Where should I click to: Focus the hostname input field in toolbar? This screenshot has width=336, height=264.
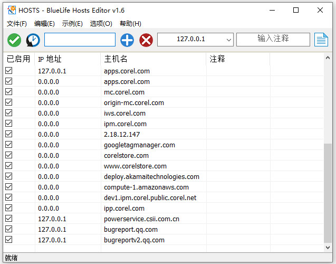(x=80, y=40)
